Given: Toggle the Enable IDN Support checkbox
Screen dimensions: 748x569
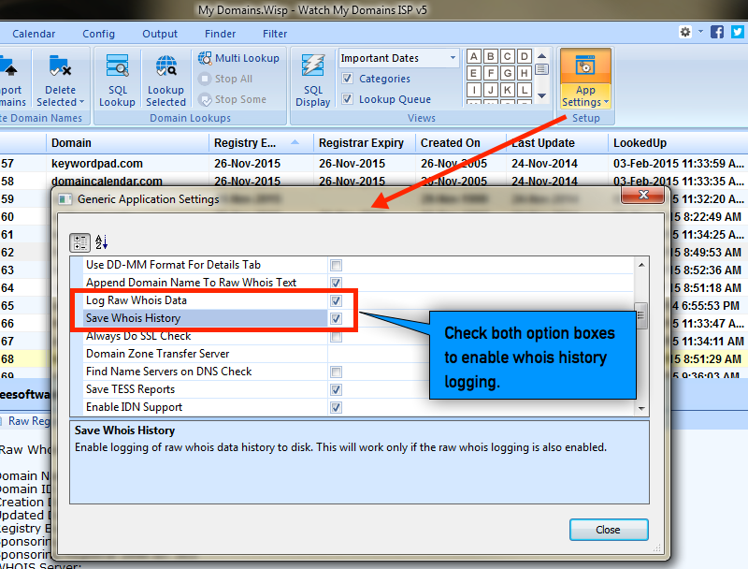Looking at the screenshot, I should [337, 408].
